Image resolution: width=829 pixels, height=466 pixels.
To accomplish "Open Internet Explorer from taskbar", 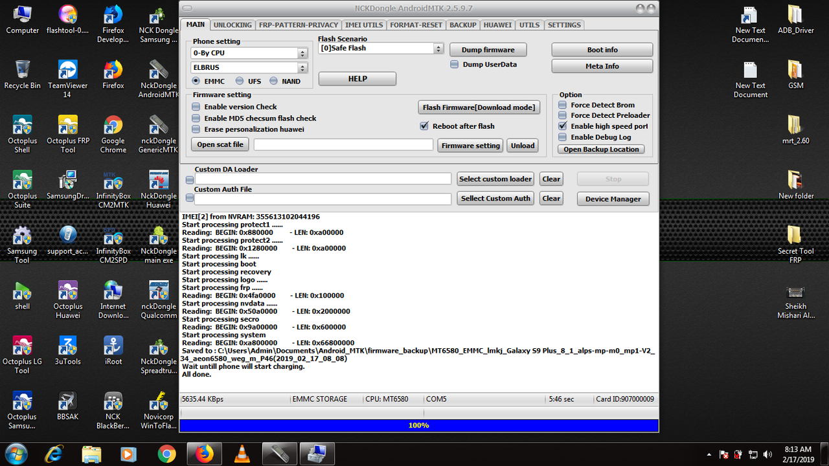I will tap(54, 454).
